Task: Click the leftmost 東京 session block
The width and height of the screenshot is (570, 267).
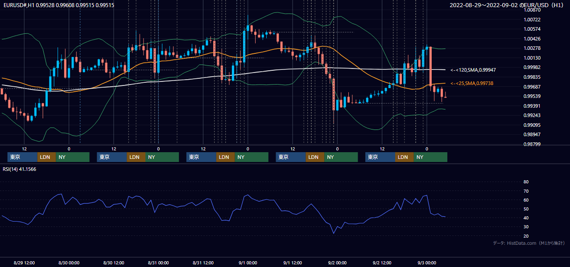Action: [x=22, y=157]
